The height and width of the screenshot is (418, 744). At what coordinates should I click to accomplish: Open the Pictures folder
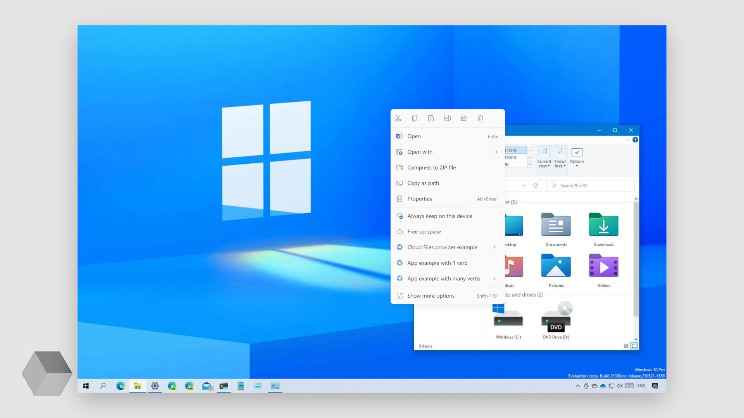(556, 271)
